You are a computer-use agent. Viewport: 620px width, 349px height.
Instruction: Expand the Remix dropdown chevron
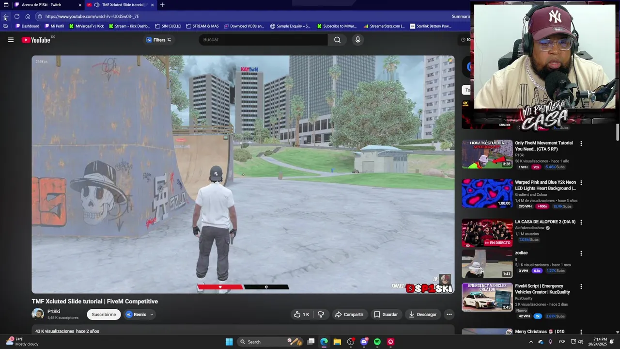coord(152,315)
